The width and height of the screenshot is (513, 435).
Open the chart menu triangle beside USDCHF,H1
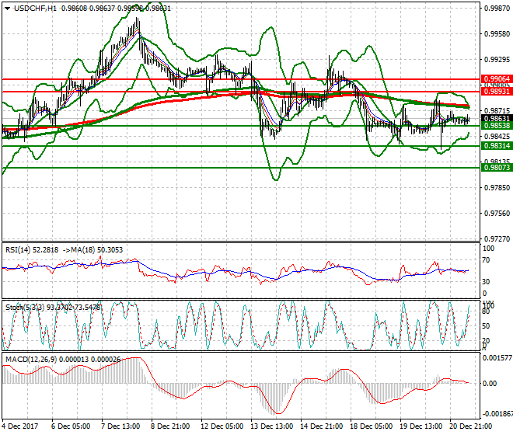[8, 9]
